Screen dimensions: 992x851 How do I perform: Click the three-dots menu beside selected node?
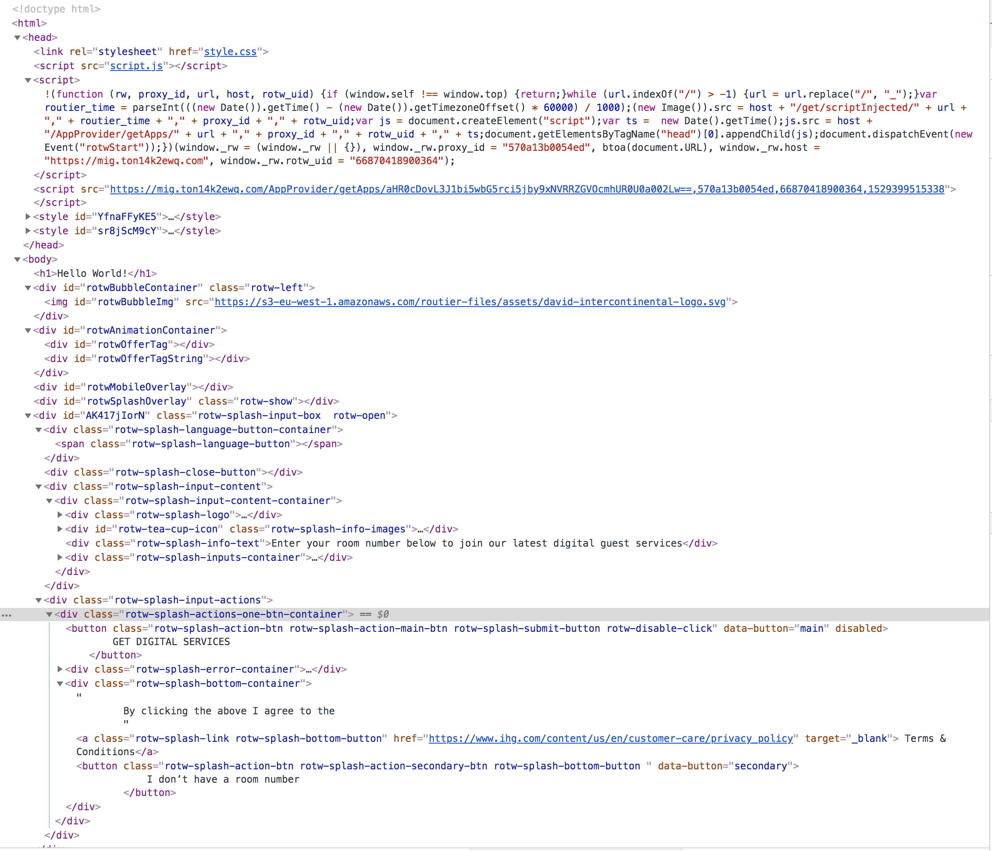pos(7,615)
